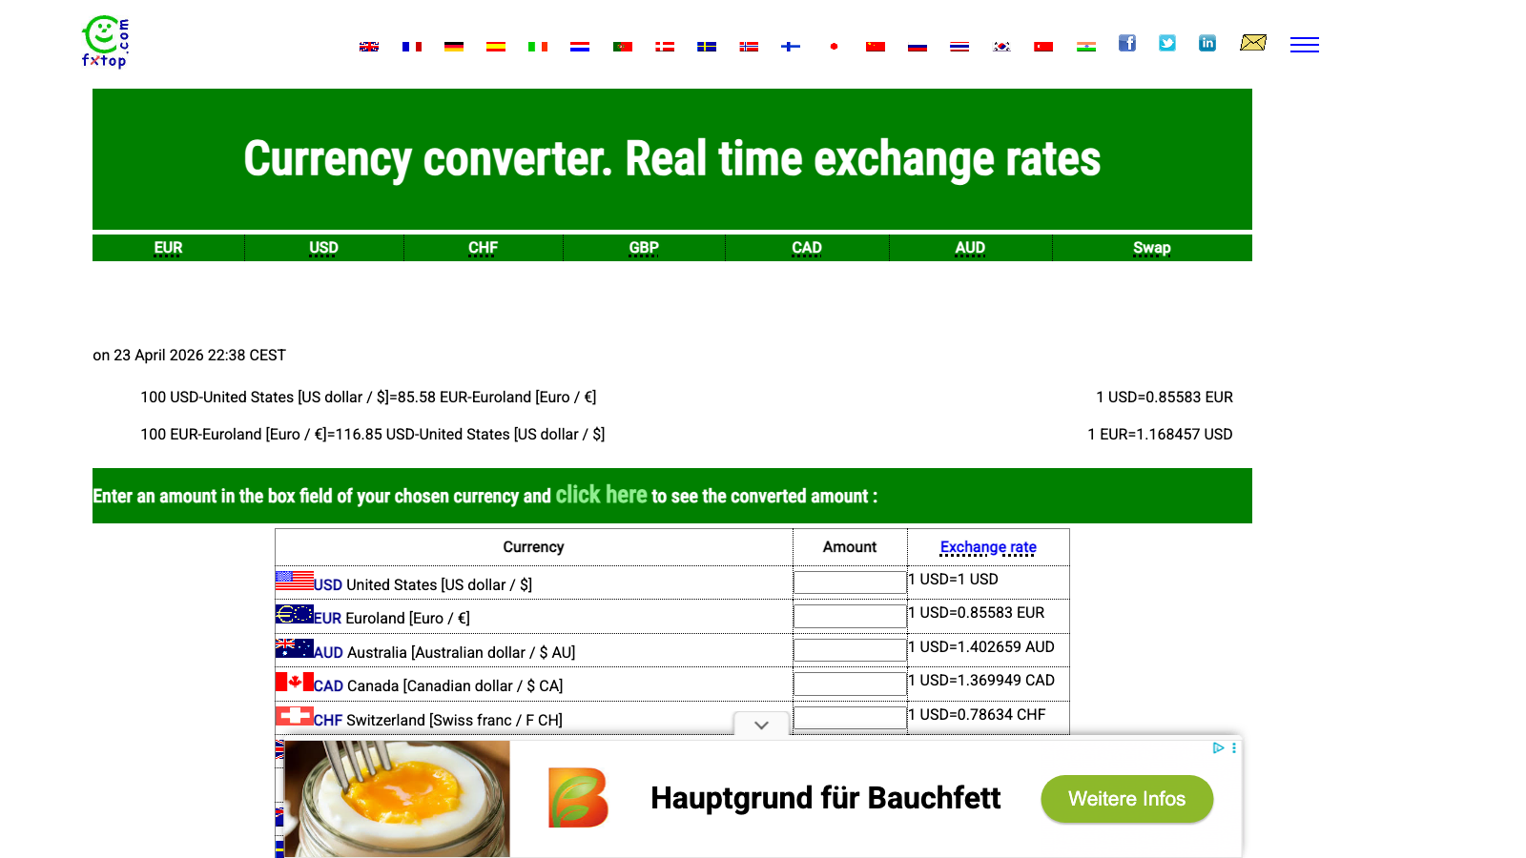Image resolution: width=1526 pixels, height=858 pixels.
Task: Select the Spanish flag icon
Action: [496, 46]
